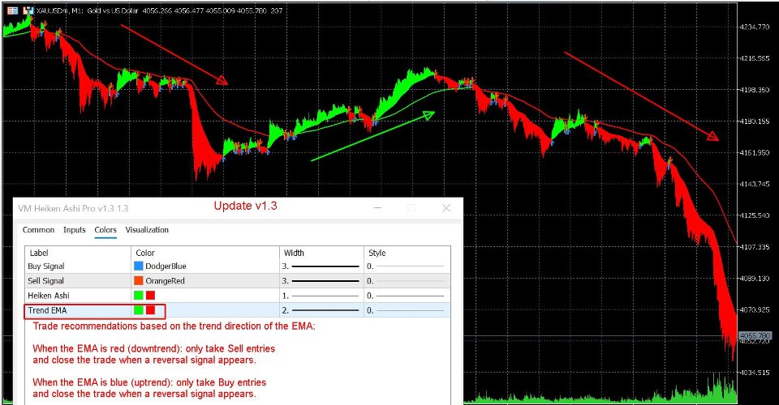The height and width of the screenshot is (405, 779).
Task: Minimize the VM Heiken Ashi Pro dialog
Action: (377, 208)
